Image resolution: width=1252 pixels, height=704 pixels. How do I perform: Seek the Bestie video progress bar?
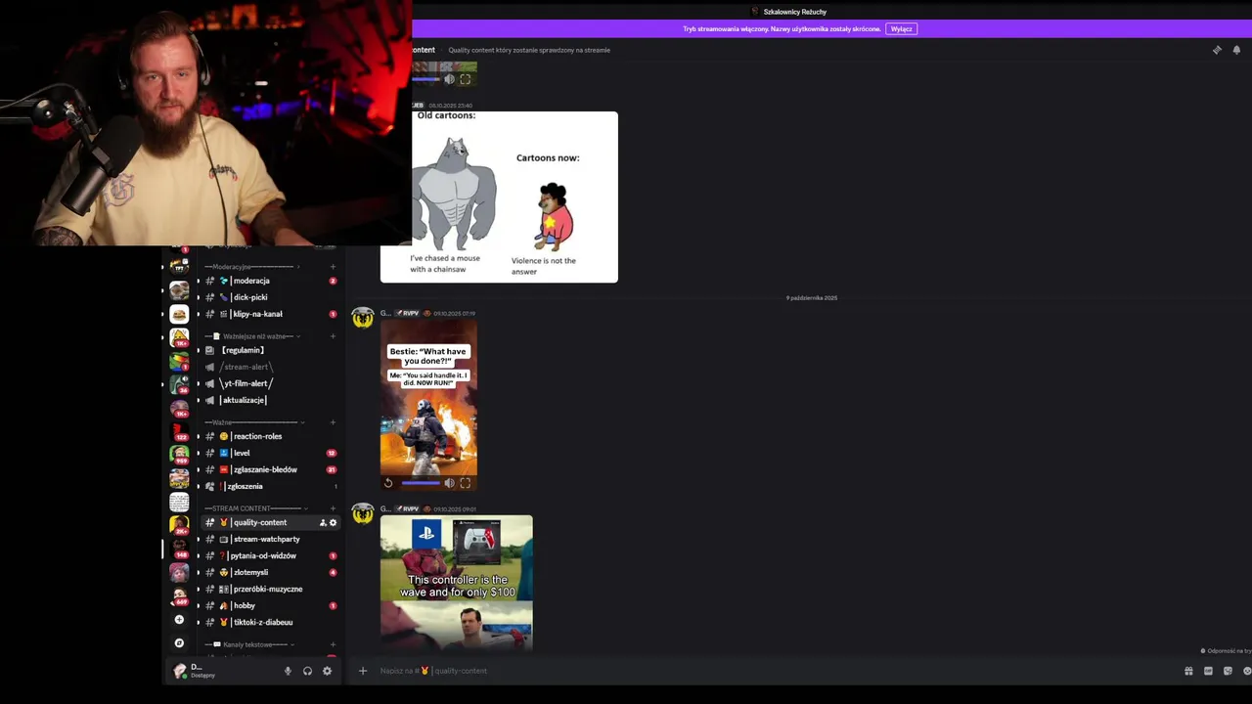point(421,483)
